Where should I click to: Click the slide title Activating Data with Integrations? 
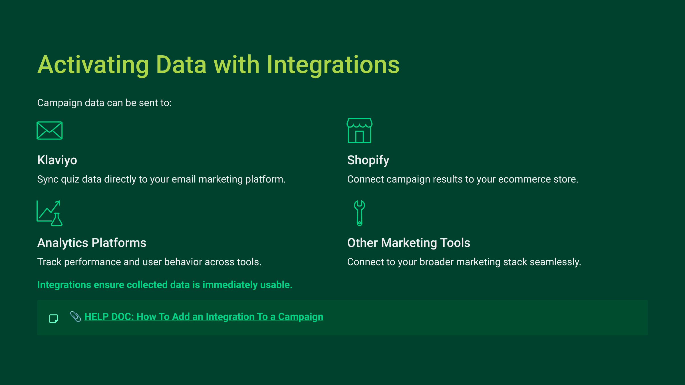click(218, 65)
